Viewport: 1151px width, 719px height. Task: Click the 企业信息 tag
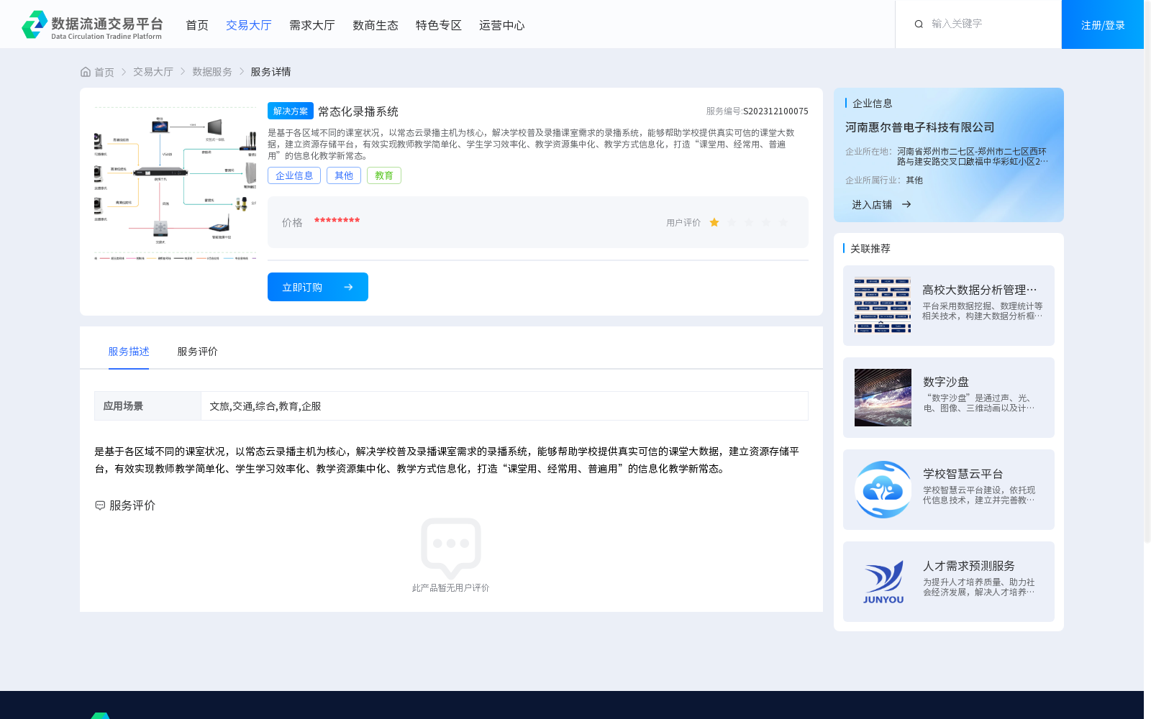click(294, 175)
